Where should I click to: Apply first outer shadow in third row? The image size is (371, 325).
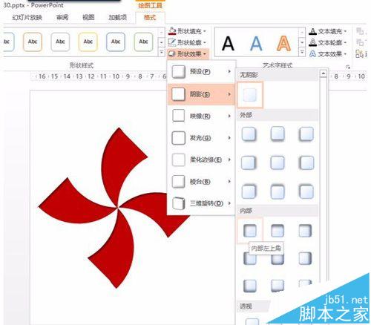tap(249, 191)
